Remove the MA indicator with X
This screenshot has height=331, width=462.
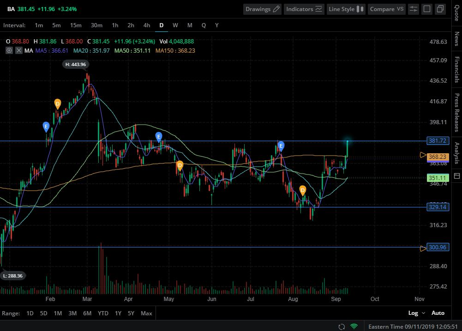(x=18, y=50)
